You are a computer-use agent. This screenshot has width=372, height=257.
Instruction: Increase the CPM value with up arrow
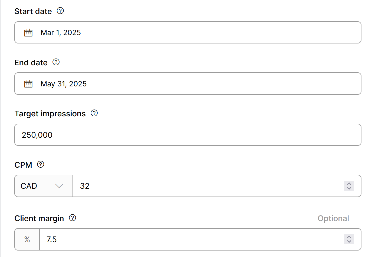349,184
